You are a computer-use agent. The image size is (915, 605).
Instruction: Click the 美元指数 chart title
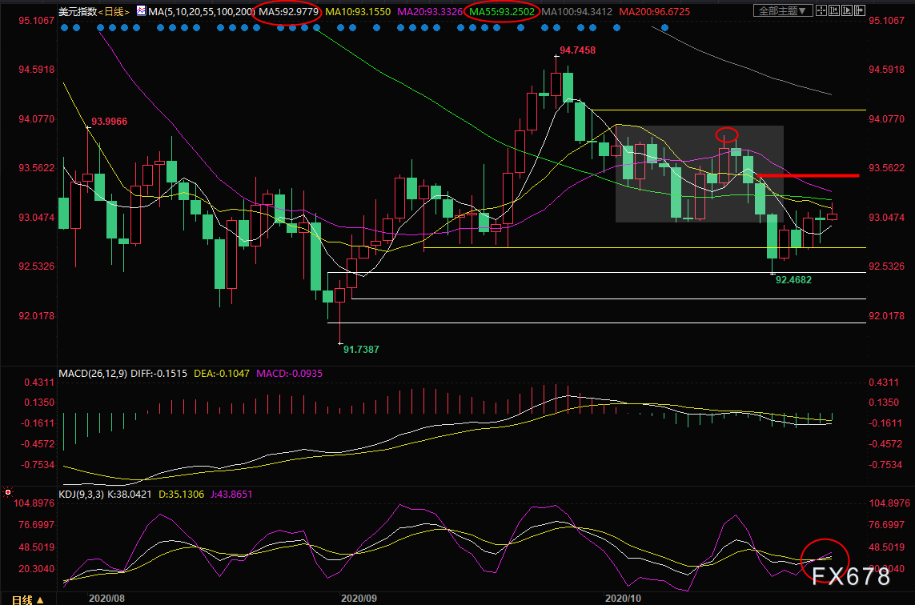click(78, 12)
